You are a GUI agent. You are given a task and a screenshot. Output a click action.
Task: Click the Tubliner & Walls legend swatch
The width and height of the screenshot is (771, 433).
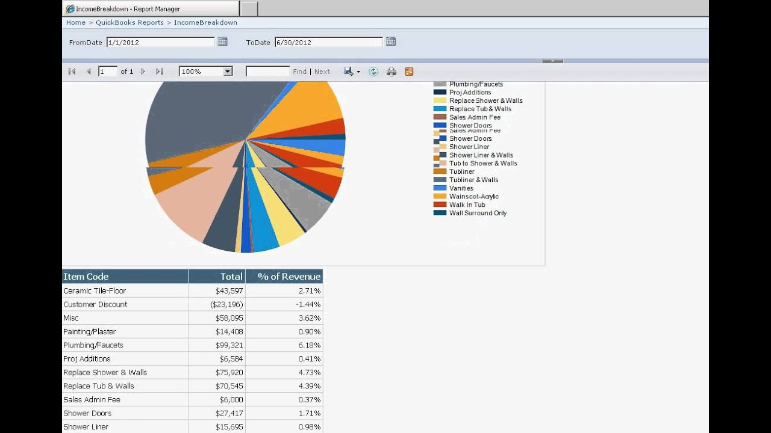(x=440, y=180)
